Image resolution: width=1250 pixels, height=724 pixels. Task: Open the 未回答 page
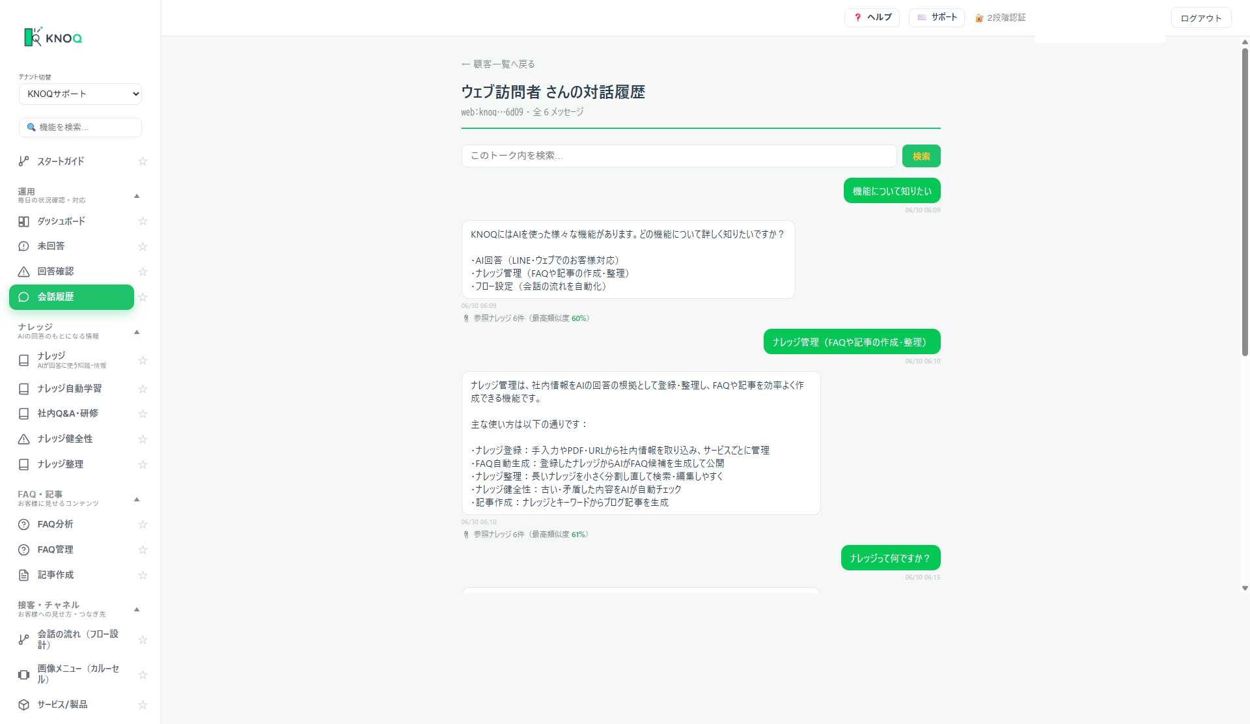(72, 246)
